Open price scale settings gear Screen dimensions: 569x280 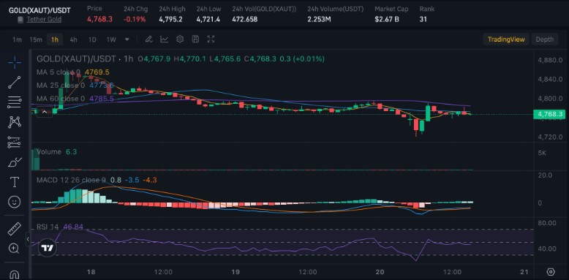551,272
